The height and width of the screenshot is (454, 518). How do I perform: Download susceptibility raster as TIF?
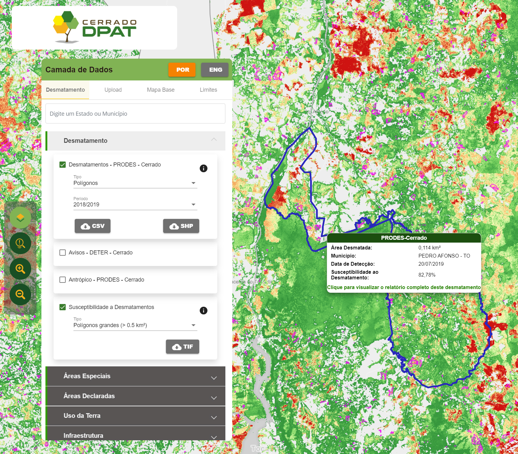click(182, 347)
